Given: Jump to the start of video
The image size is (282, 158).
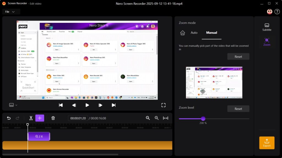Looking at the screenshot, I should (61, 105).
